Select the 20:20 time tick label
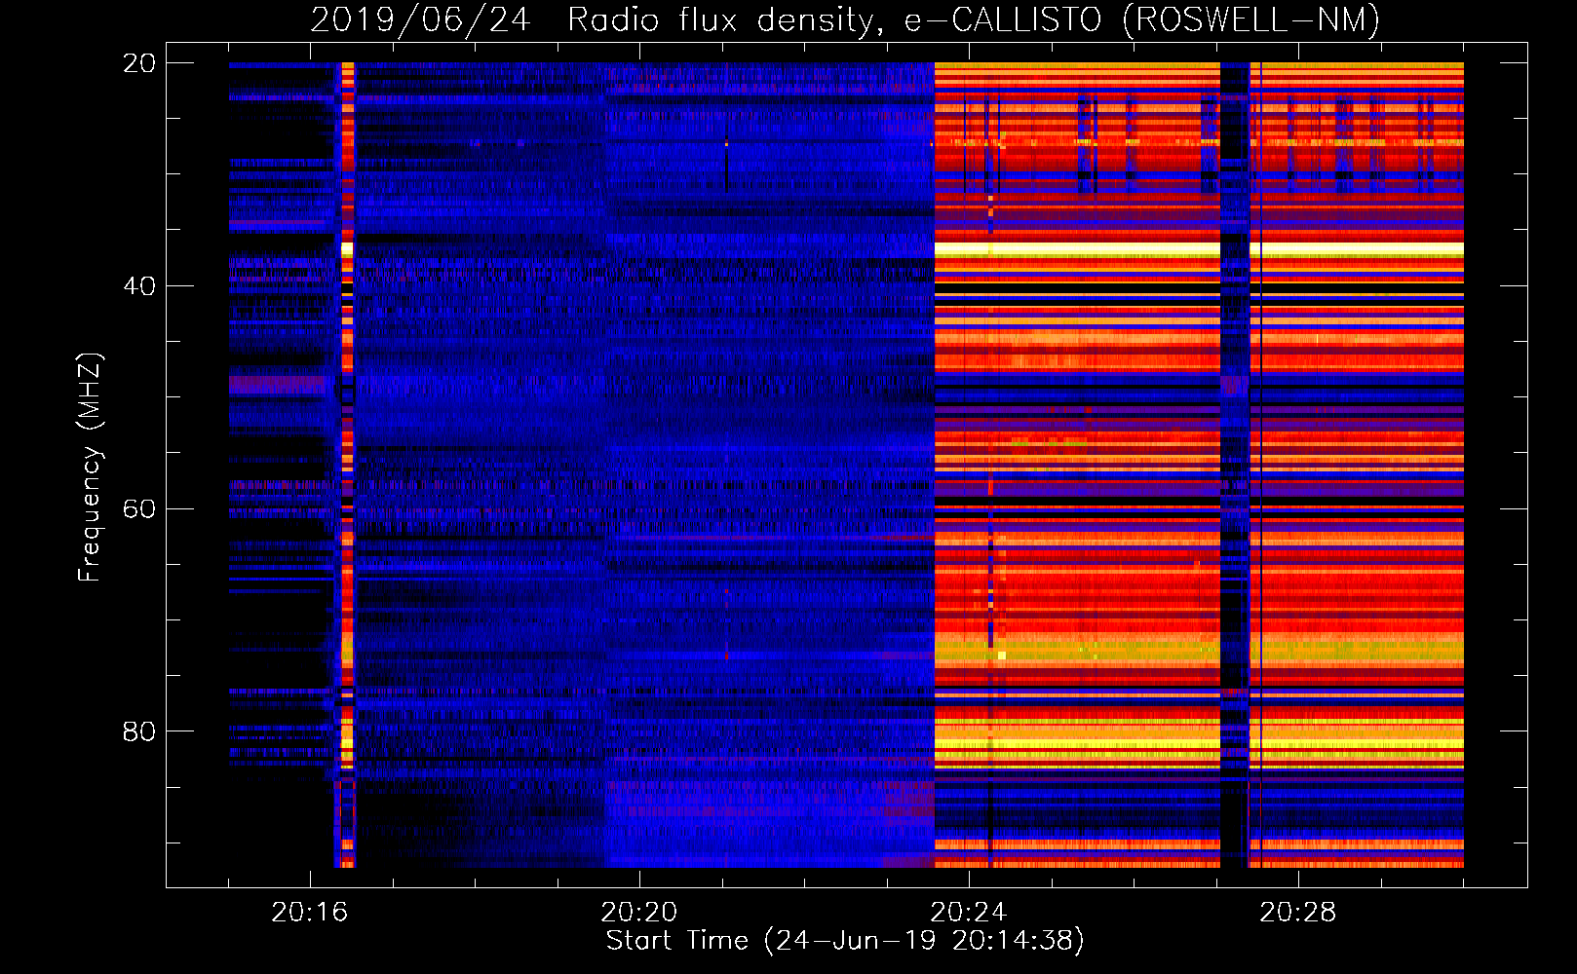The image size is (1577, 974). [x=639, y=912]
